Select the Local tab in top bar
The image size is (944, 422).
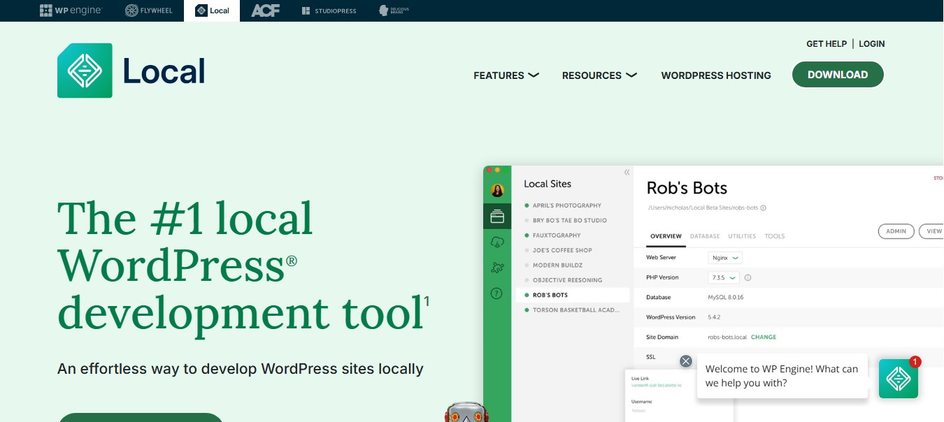pyautogui.click(x=212, y=10)
